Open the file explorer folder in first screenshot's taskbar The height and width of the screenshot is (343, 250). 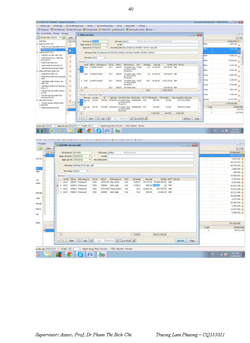tap(70, 131)
